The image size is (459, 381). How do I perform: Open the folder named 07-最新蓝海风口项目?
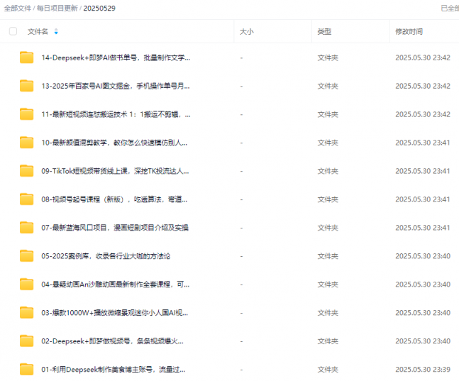click(x=114, y=228)
